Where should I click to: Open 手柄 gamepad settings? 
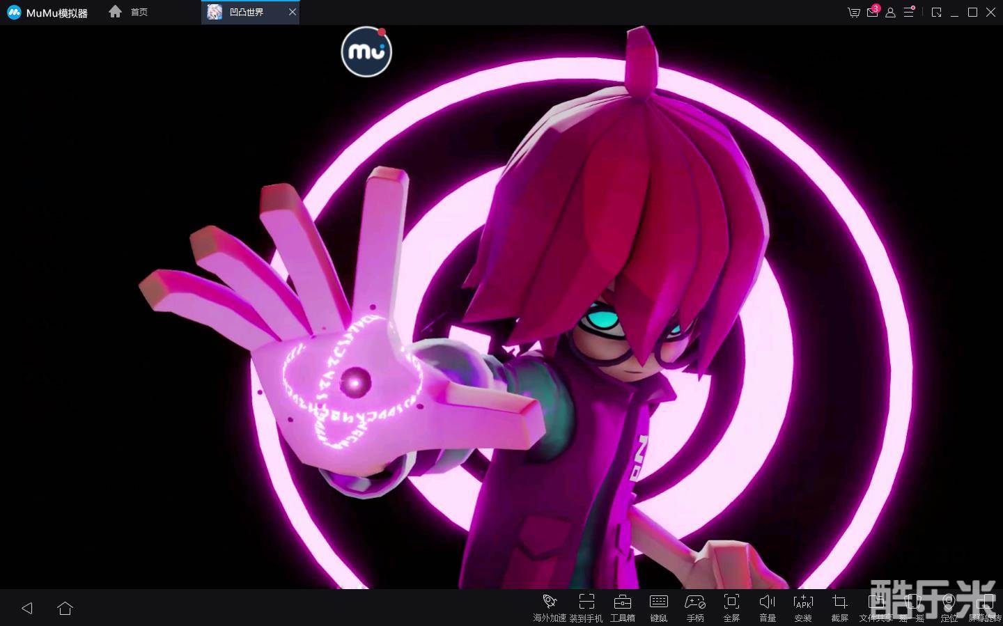click(695, 607)
